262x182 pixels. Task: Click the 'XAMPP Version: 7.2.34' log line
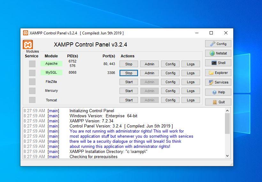[91, 121]
